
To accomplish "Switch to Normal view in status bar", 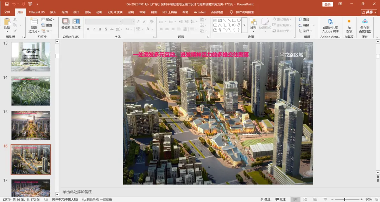I will 295,199.
